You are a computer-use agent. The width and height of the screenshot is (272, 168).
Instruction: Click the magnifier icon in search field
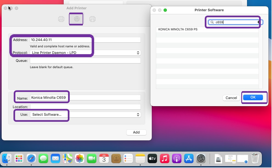point(212,22)
